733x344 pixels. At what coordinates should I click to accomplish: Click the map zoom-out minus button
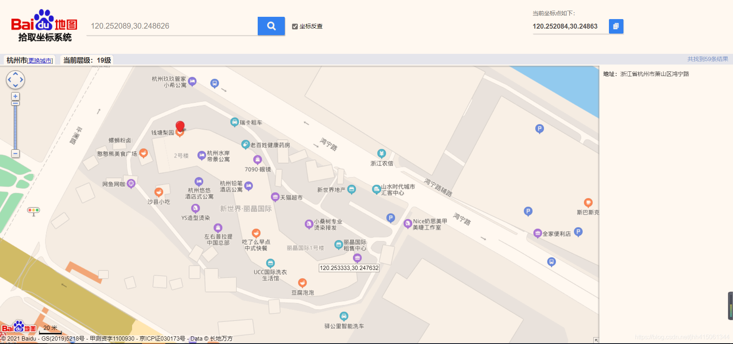pos(15,154)
